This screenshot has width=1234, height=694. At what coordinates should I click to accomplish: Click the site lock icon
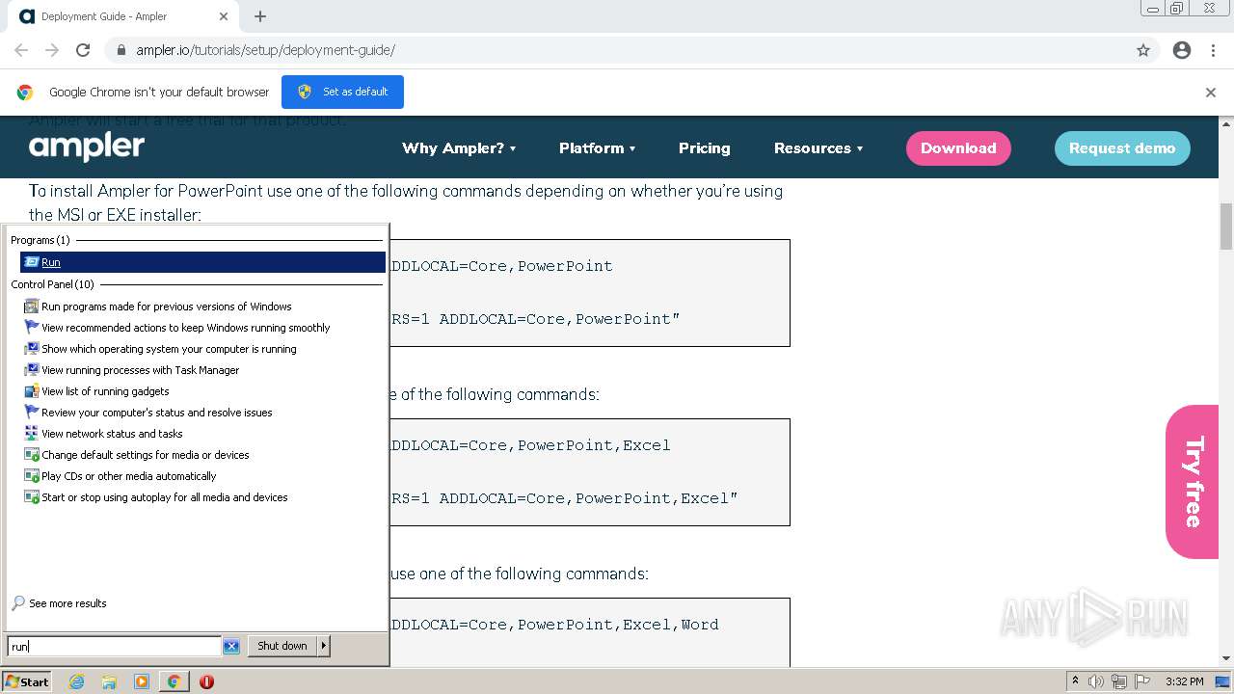121,50
